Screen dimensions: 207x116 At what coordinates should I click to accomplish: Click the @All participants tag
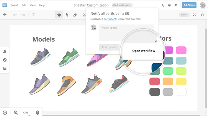[122, 5]
